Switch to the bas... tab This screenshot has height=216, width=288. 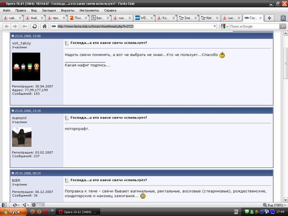[x=100, y=18]
